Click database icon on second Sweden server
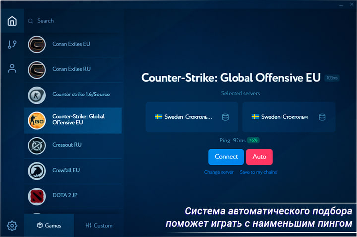Screen dimensions: 357x237 click(322, 117)
